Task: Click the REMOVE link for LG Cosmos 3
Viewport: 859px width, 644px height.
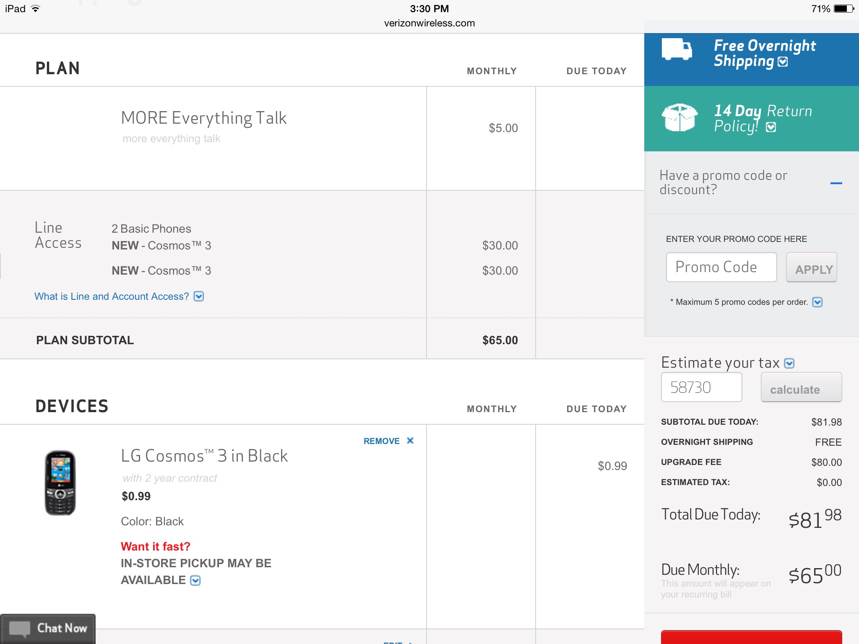Action: tap(381, 441)
